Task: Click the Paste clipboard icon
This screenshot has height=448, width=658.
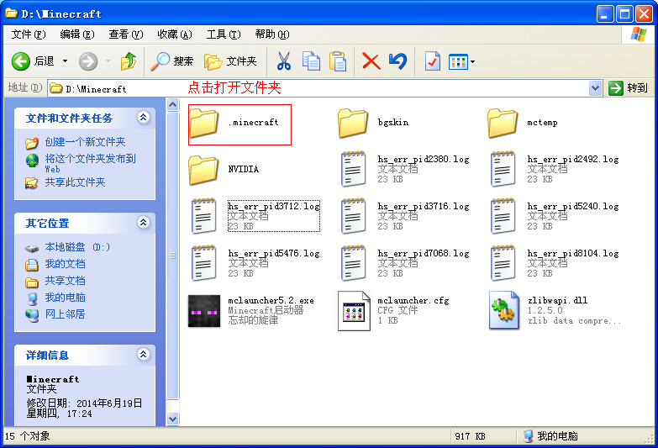Action: pos(338,61)
